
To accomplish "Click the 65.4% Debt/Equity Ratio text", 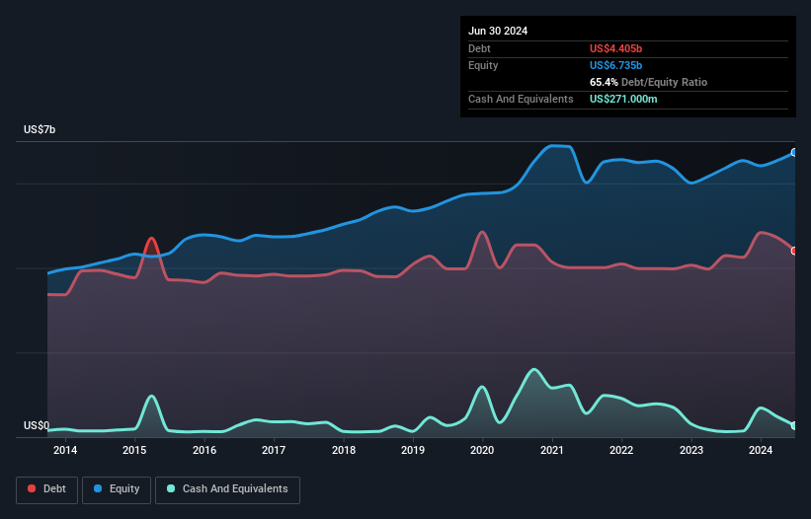I will pyautogui.click(x=648, y=82).
